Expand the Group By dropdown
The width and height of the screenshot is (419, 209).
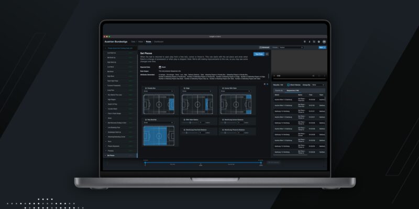318,84
